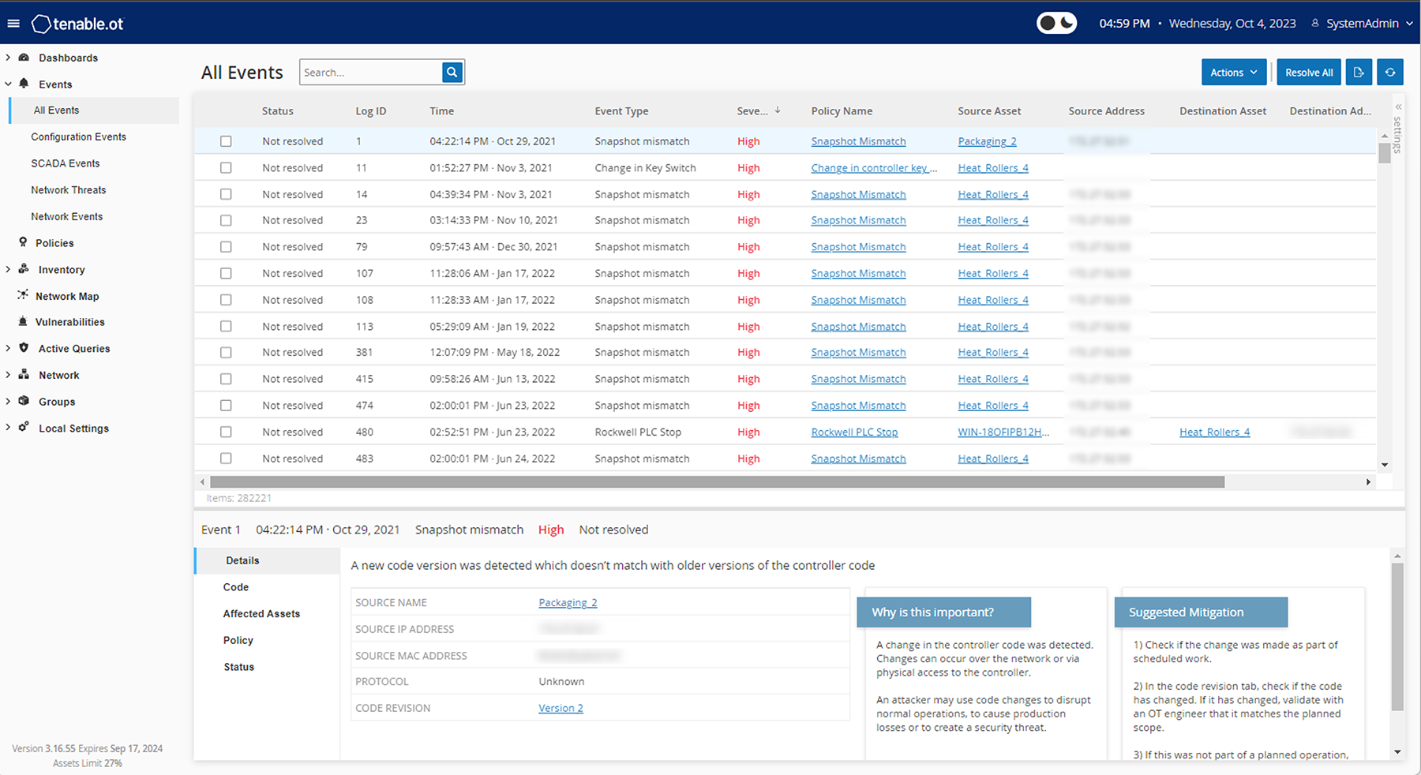Open the Version 2 code revision link
1421x775 pixels.
[x=561, y=709]
